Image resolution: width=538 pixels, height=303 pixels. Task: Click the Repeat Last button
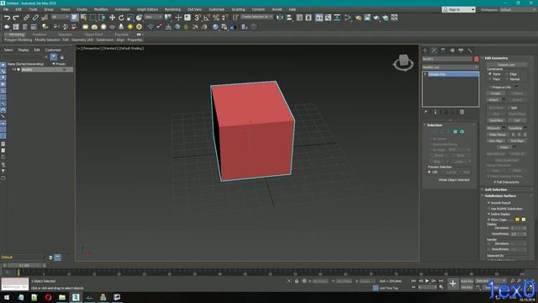[506, 65]
